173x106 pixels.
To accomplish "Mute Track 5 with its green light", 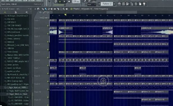I will tap(48, 57).
